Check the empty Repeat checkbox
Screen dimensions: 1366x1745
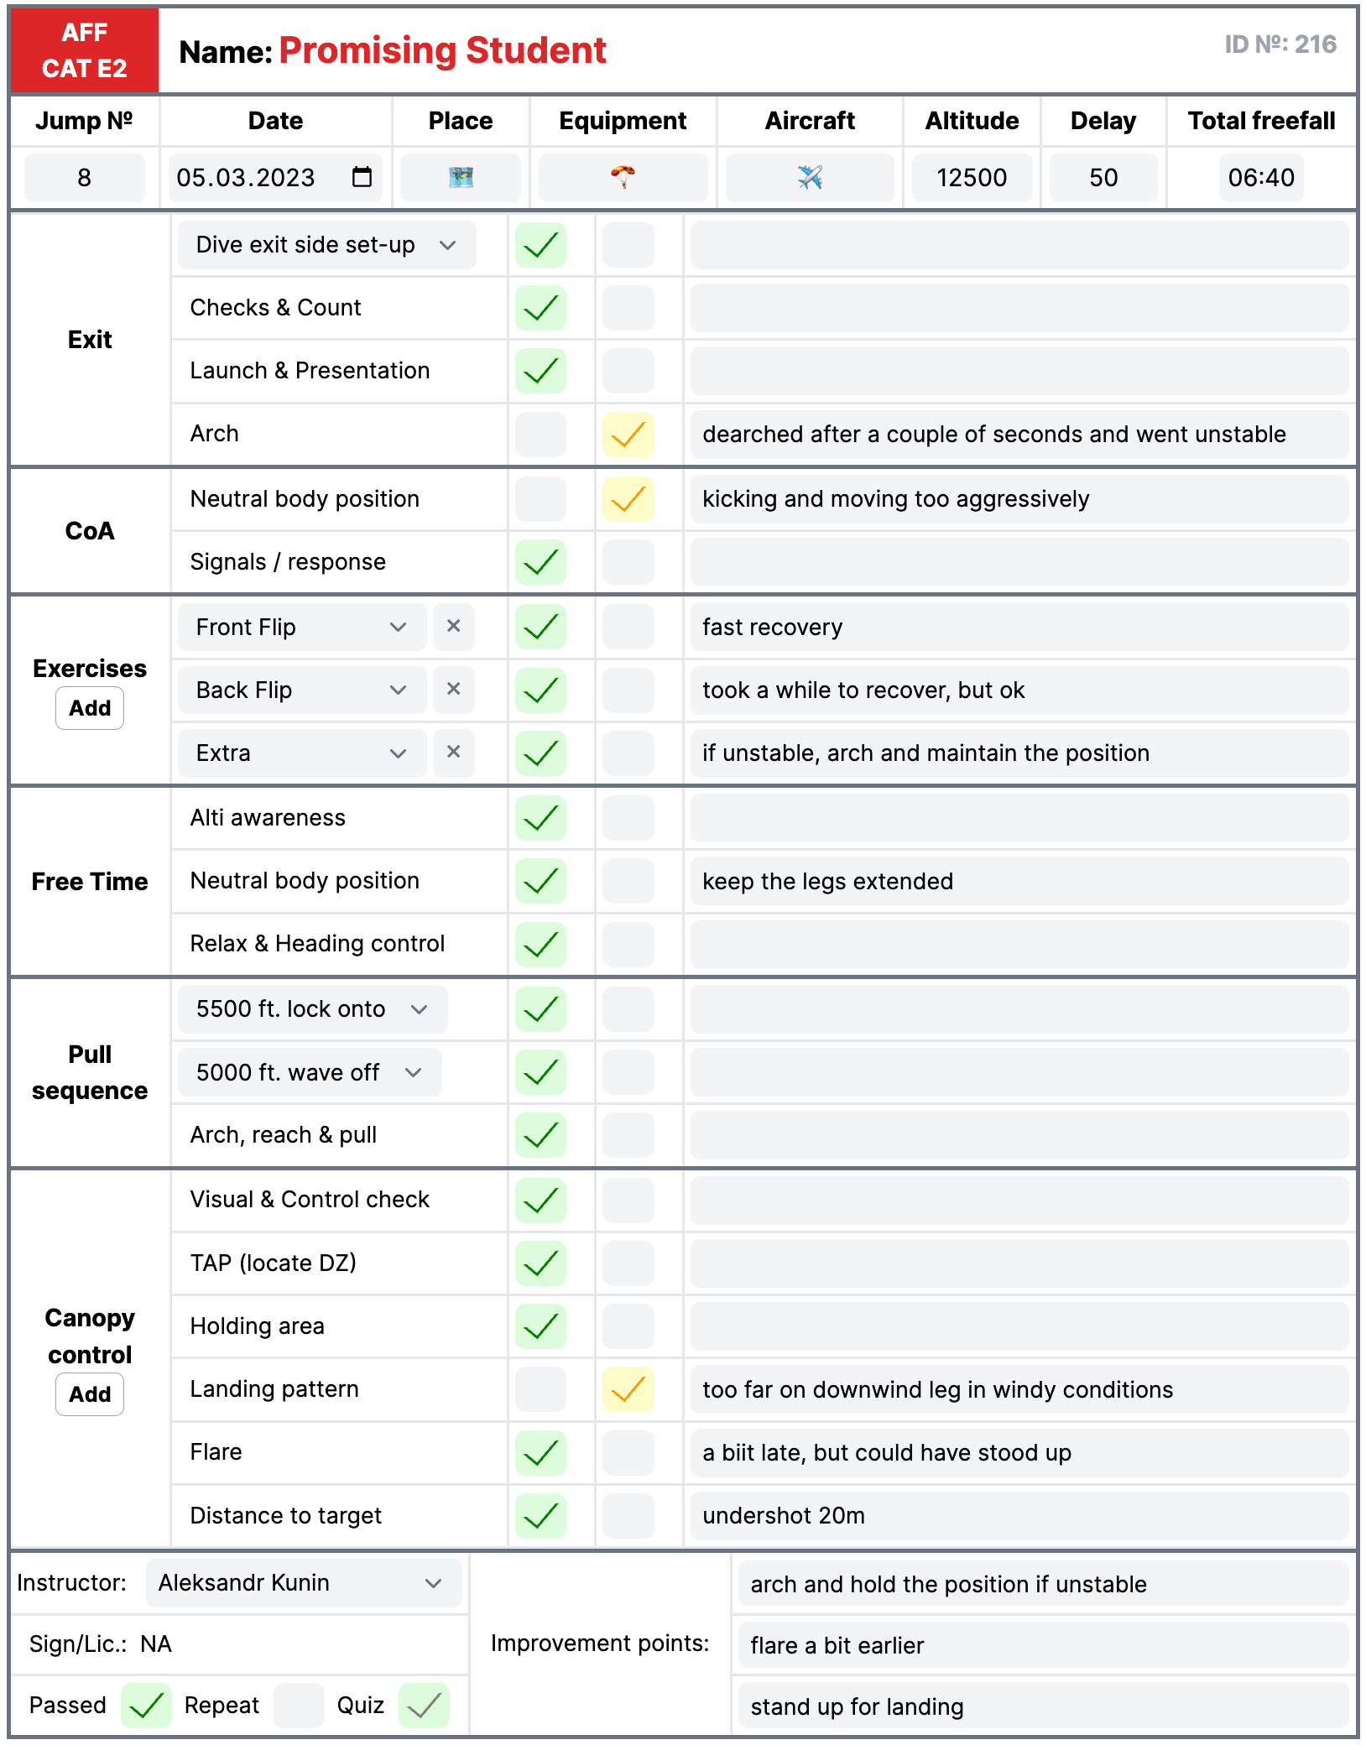tap(299, 1705)
